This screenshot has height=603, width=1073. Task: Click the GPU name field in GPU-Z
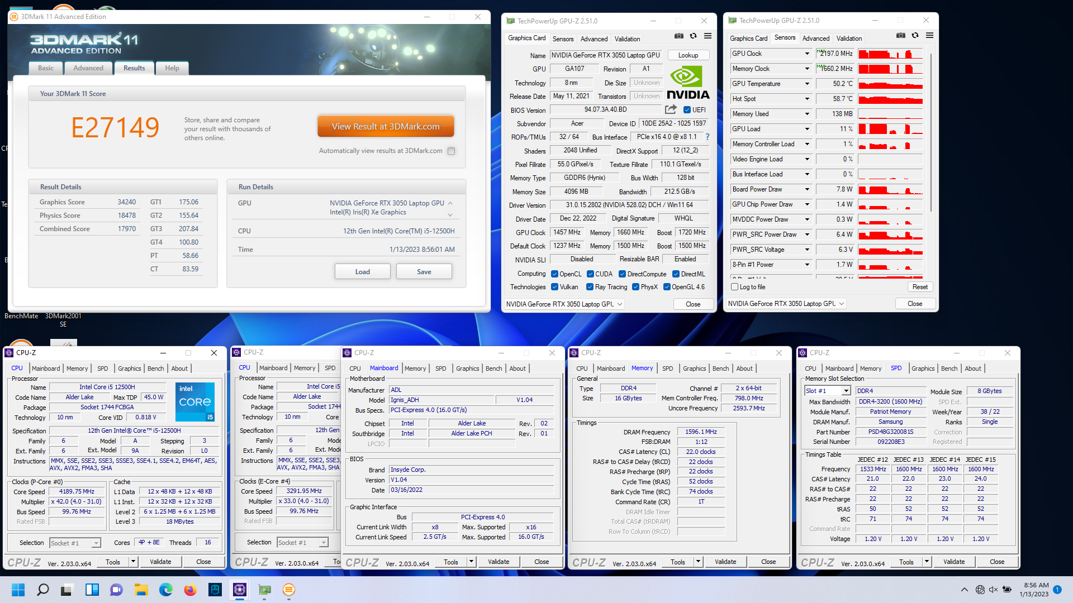tap(606, 55)
